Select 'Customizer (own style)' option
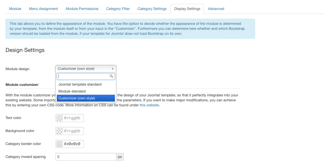Viewport: 324px width, 164px height. pyautogui.click(x=77, y=98)
